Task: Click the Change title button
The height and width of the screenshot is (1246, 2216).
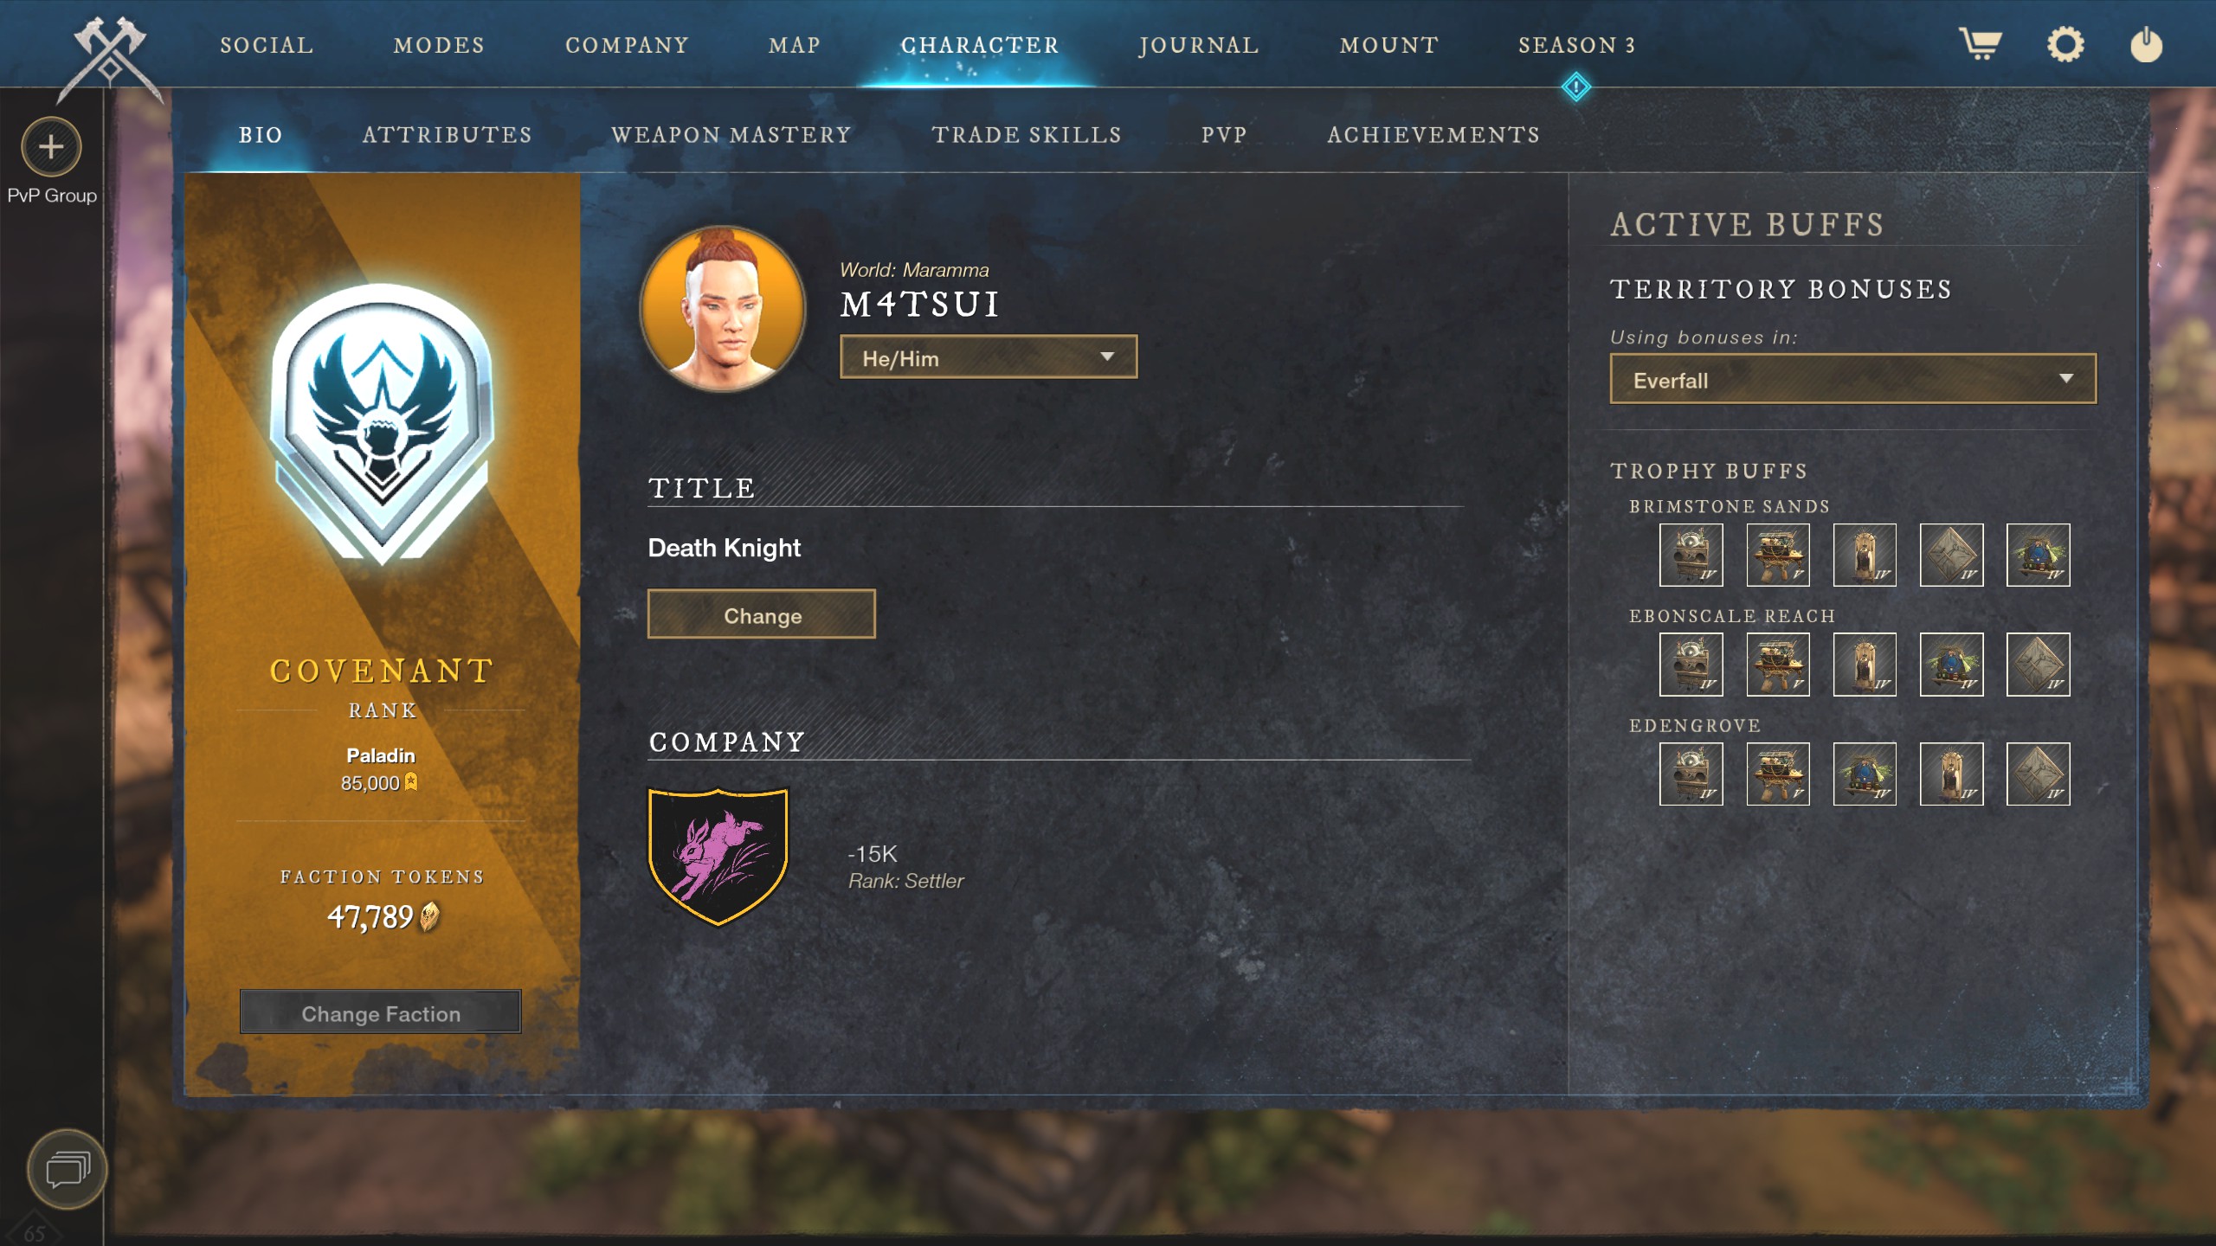Action: tap(761, 614)
